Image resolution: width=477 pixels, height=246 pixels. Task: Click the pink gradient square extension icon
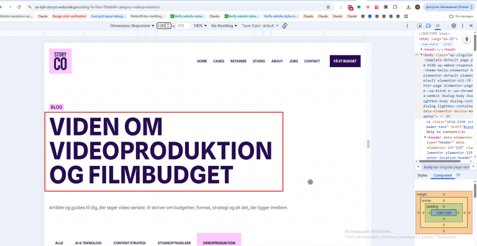pos(377,7)
